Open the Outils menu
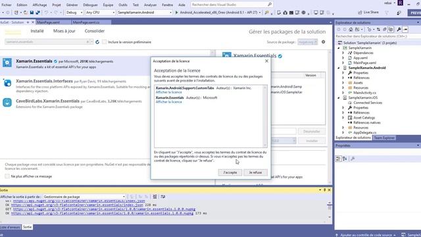Screen dimensions: 421x237 tap(123, 5)
